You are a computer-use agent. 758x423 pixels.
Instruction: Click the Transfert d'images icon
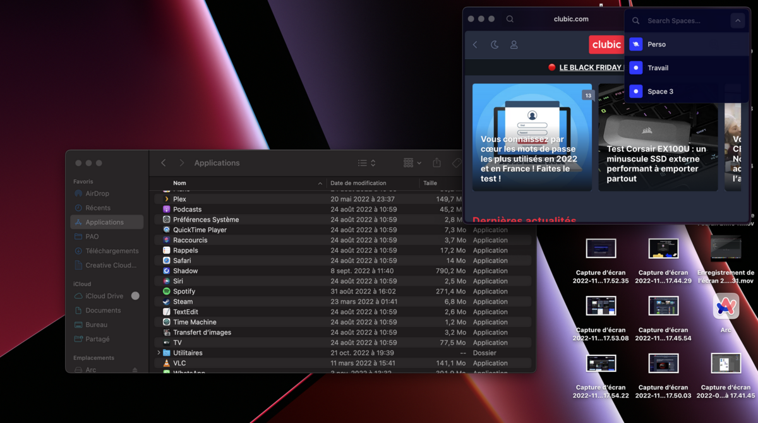tap(167, 333)
